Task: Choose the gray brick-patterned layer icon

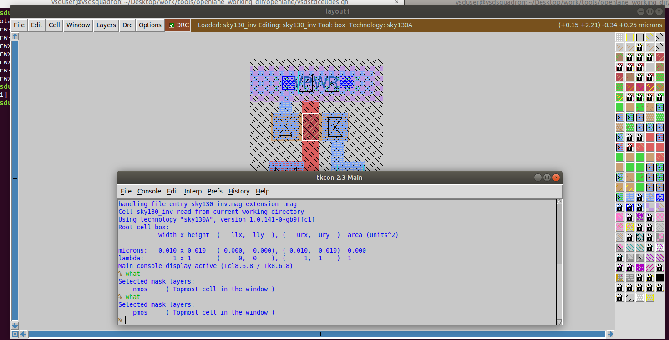Action: tap(630, 277)
